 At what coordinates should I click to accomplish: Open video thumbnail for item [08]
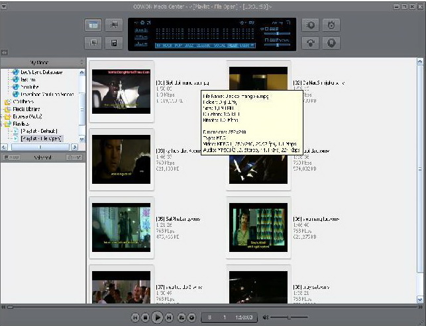pos(258,287)
